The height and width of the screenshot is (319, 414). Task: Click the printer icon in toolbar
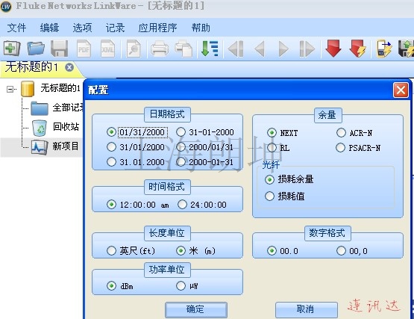point(160,49)
